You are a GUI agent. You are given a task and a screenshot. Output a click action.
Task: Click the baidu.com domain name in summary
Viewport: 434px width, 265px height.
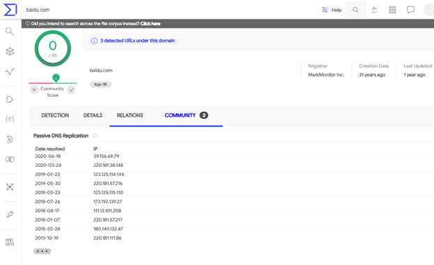pyautogui.click(x=101, y=70)
